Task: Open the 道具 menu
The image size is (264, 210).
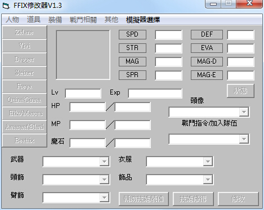Action: pyautogui.click(x=34, y=20)
